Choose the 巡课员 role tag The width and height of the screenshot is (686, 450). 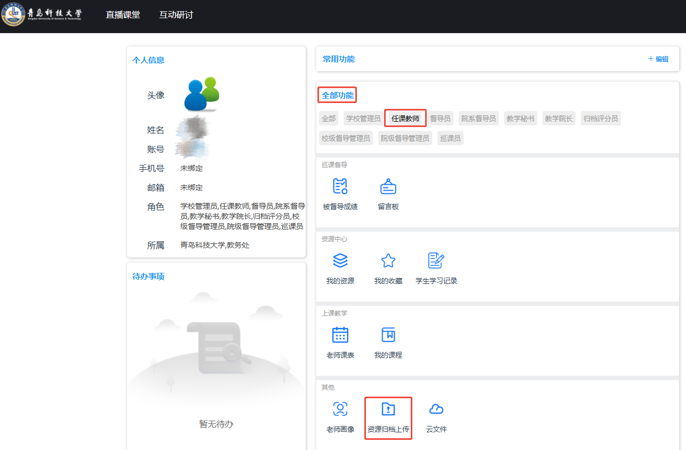coord(450,138)
